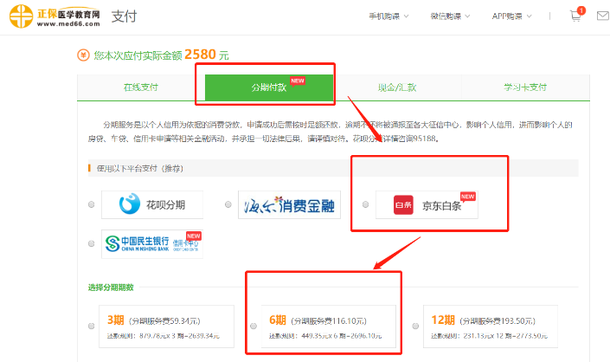Click the JD Baitiao logo
This screenshot has height=362, width=610.
427,205
